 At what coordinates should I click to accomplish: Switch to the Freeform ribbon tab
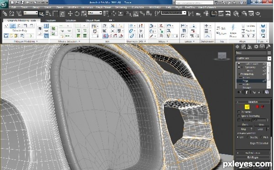tap(51, 21)
